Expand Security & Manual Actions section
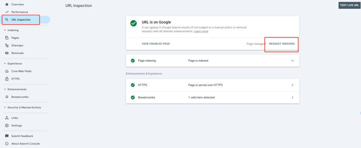This screenshot has width=361, height=148. tap(5, 107)
